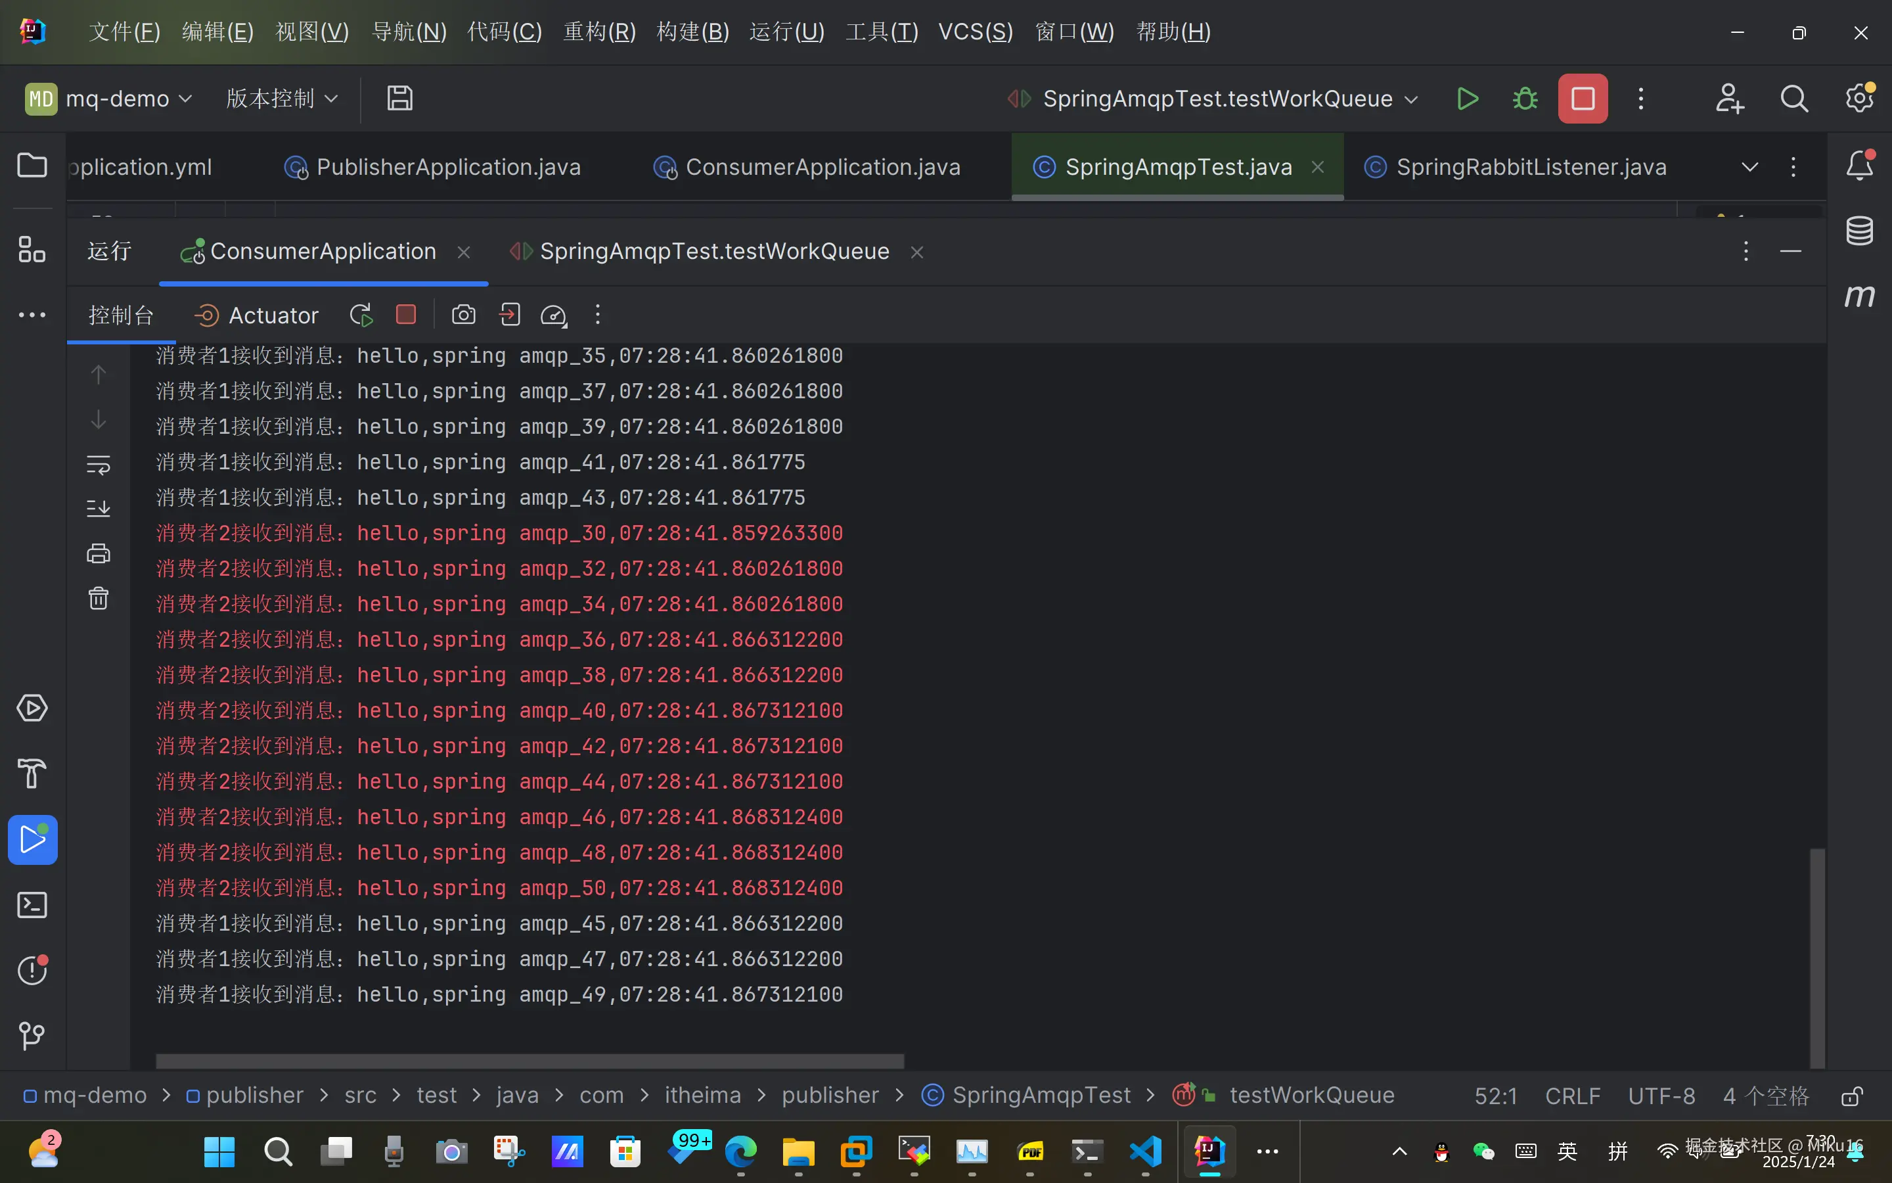Viewport: 1892px width, 1183px height.
Task: Stop the running SpringAmqpTest configuration
Action: click(1583, 99)
